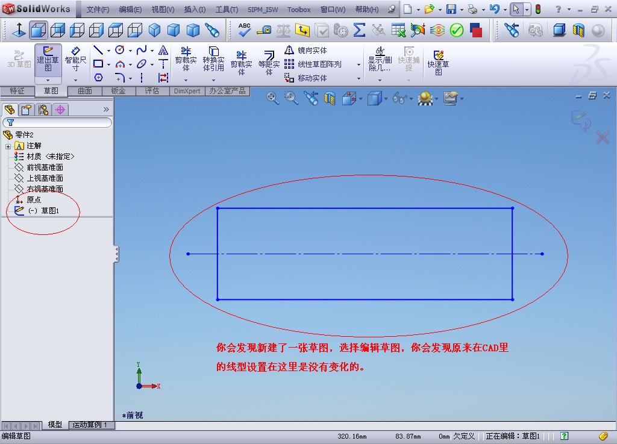Screen dimensions: 617x444
Task: Toggle the Front standard view button
Action: 39,30
